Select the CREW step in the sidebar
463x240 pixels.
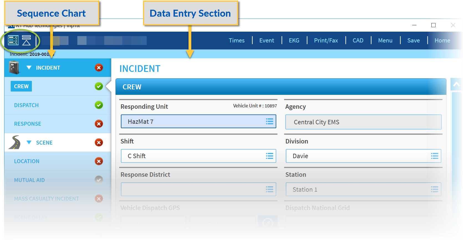(x=21, y=86)
